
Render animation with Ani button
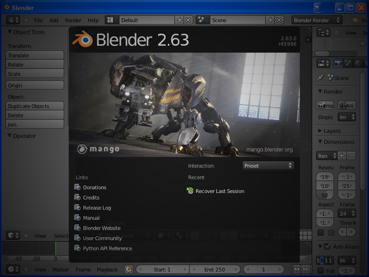pos(347,106)
